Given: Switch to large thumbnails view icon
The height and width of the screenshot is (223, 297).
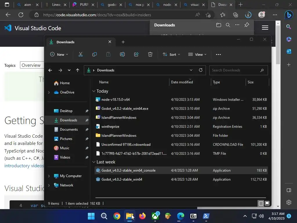Looking at the screenshot, I should tap(267, 204).
